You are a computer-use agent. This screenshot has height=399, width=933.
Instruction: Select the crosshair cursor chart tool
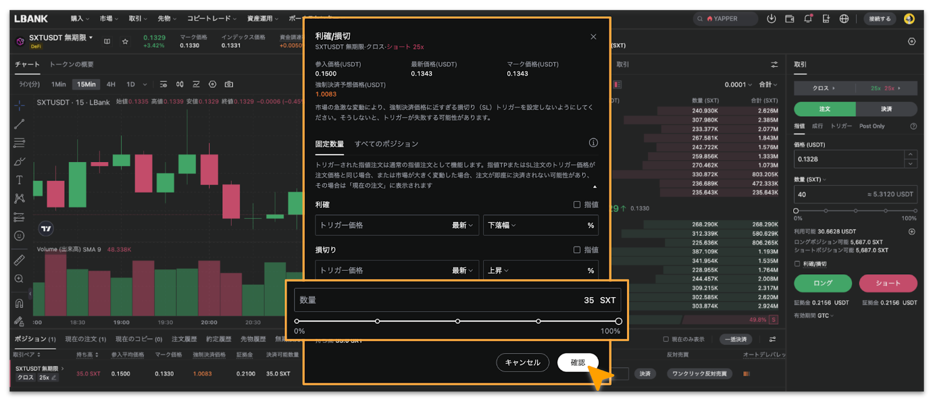pyautogui.click(x=19, y=105)
